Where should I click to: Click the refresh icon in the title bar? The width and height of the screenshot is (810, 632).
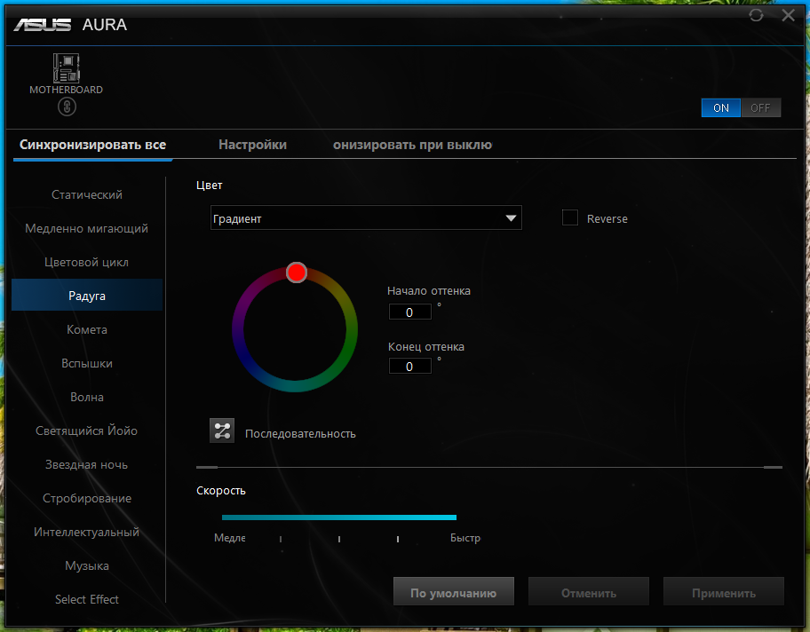pyautogui.click(x=756, y=15)
